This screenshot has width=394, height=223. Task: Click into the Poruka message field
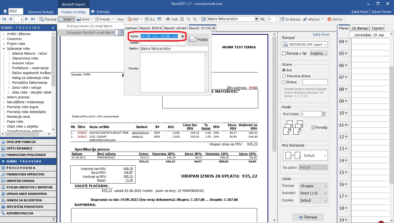tap(173, 72)
